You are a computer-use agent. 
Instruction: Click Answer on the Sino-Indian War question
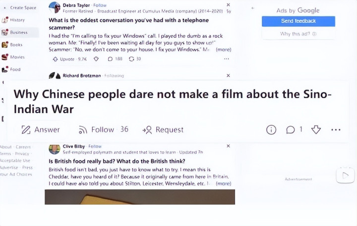pos(41,129)
